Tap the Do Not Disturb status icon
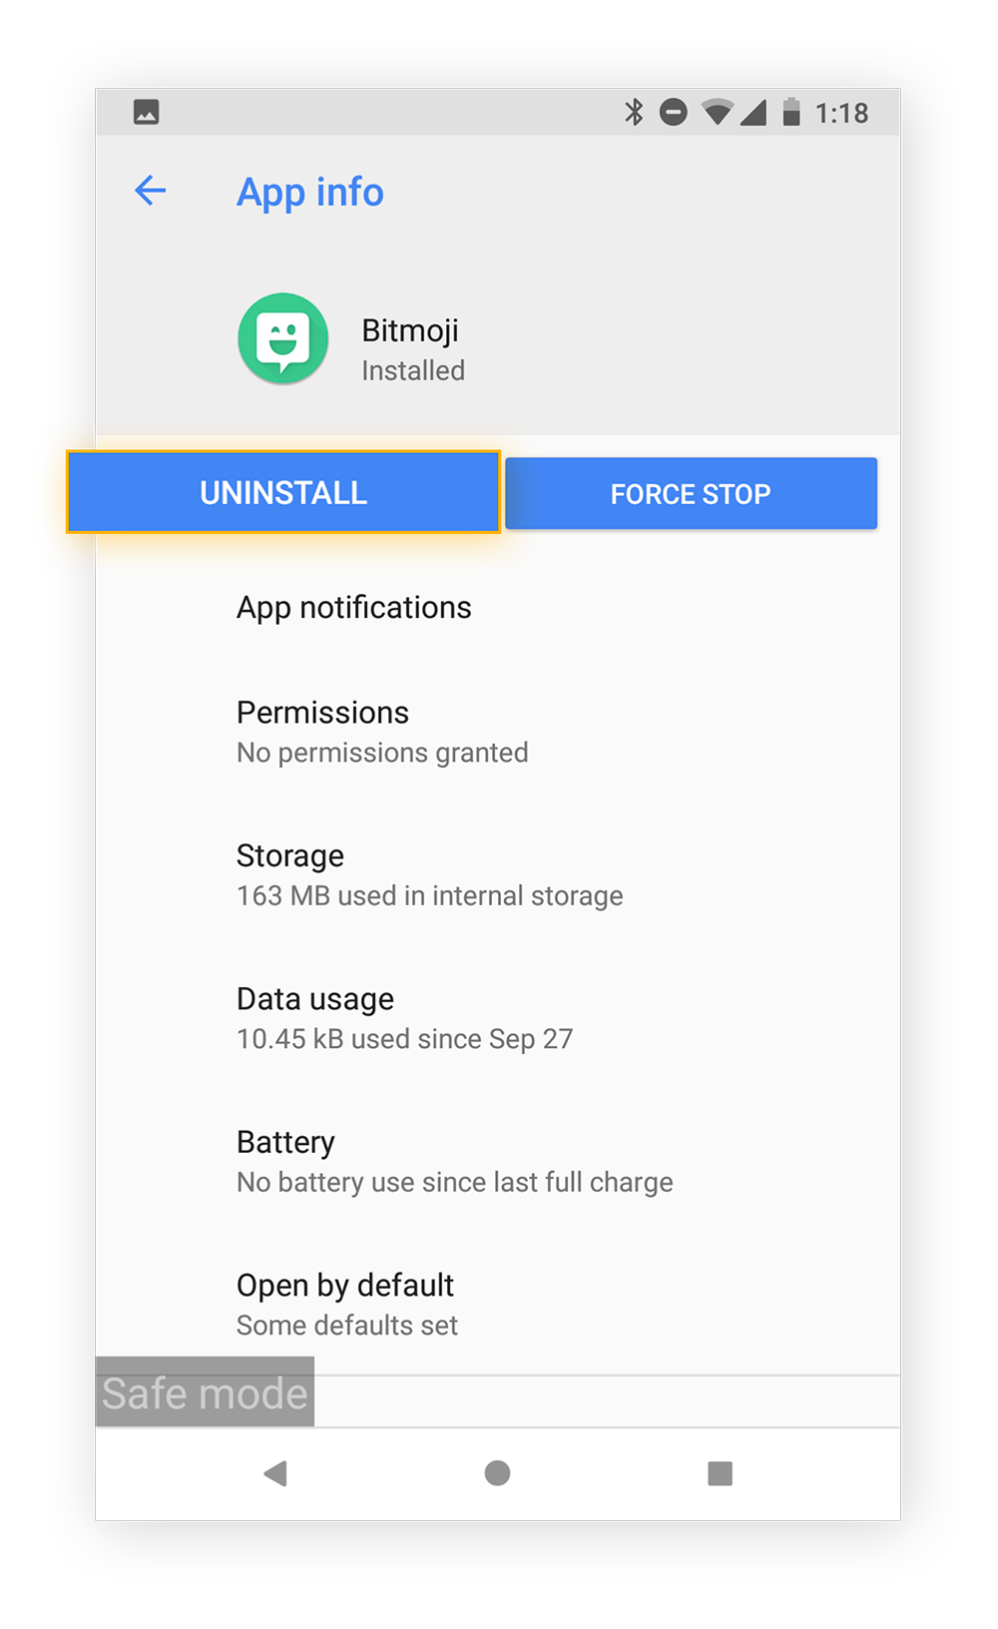Screen dimensions: 998x1629 coord(674,112)
